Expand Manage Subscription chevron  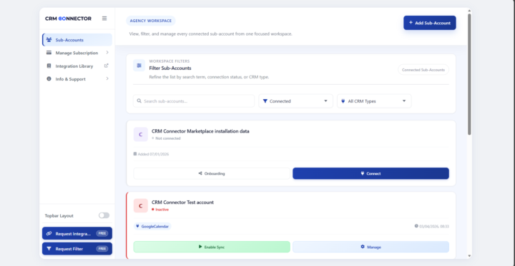tap(107, 52)
